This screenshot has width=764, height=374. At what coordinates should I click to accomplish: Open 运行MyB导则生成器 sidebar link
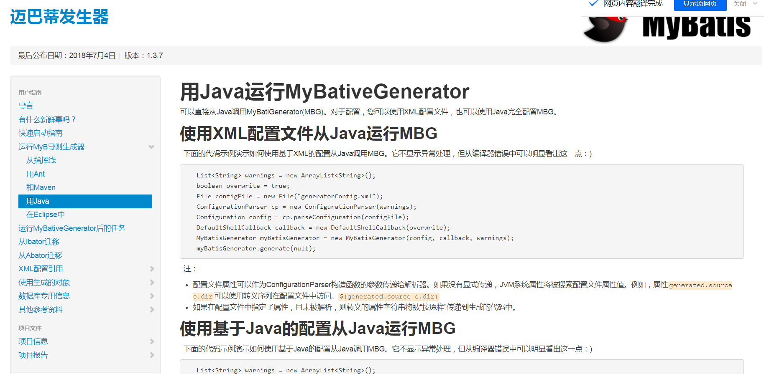[x=51, y=147]
